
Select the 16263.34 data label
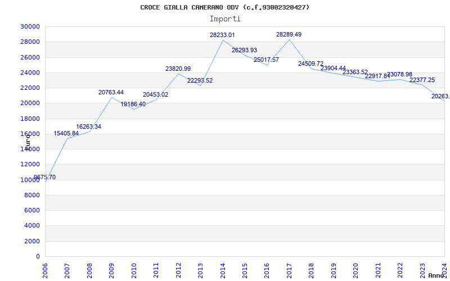(x=89, y=127)
